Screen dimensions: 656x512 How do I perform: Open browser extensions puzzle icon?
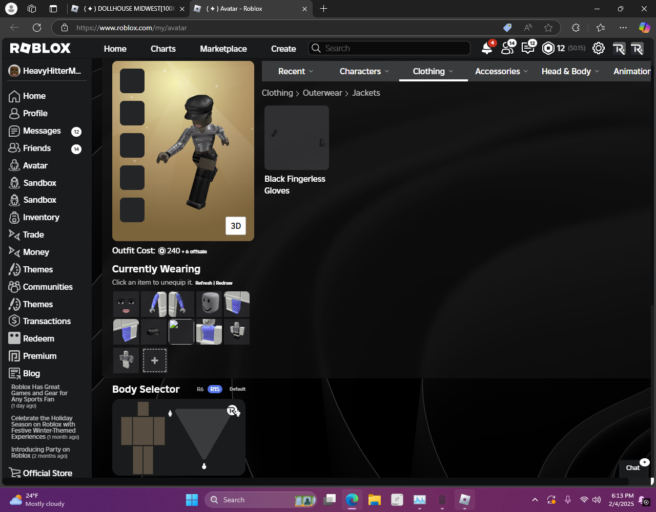coord(576,28)
